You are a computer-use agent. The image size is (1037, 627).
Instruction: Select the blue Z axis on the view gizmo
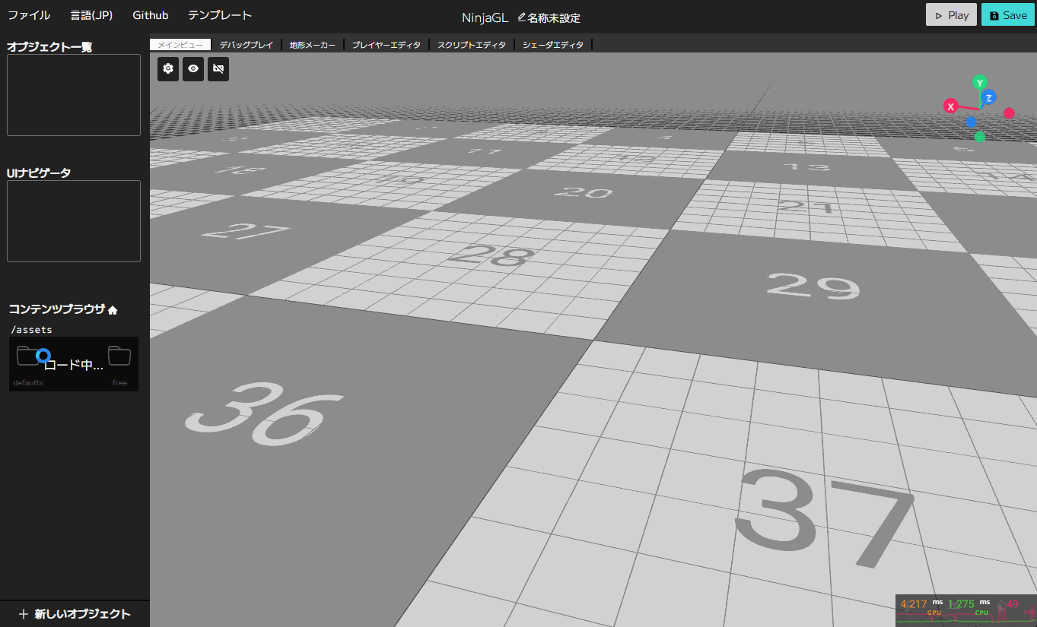pyautogui.click(x=988, y=97)
